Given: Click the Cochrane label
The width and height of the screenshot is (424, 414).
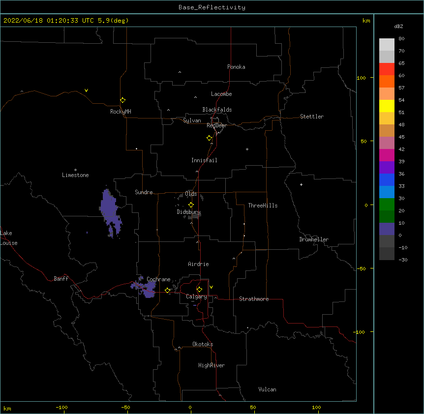Looking at the screenshot, I should click(158, 279).
